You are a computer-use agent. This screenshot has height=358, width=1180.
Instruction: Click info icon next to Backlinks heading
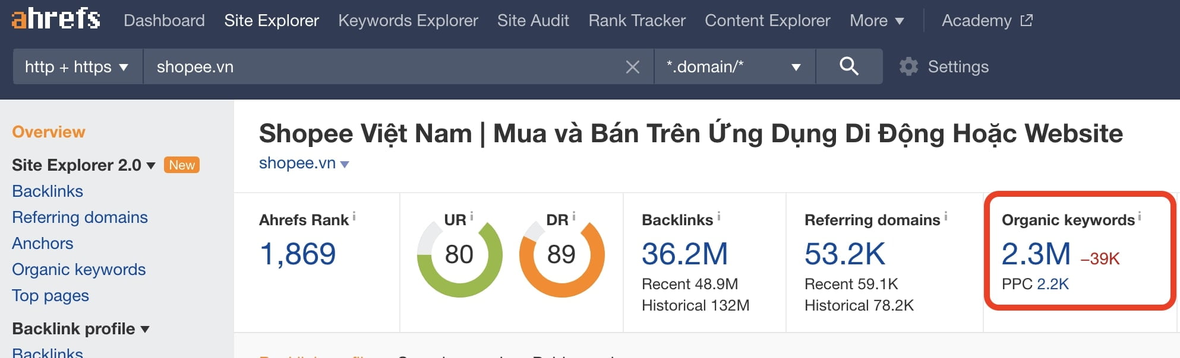pos(719,216)
